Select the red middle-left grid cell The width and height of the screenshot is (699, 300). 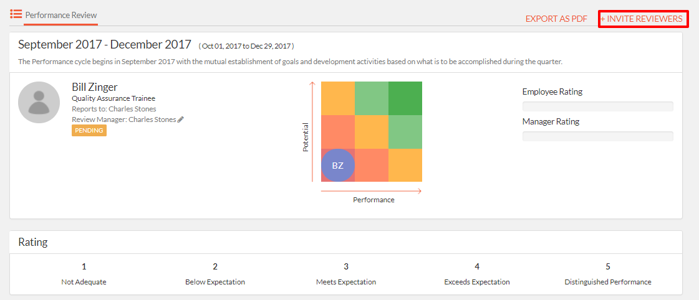pos(338,132)
